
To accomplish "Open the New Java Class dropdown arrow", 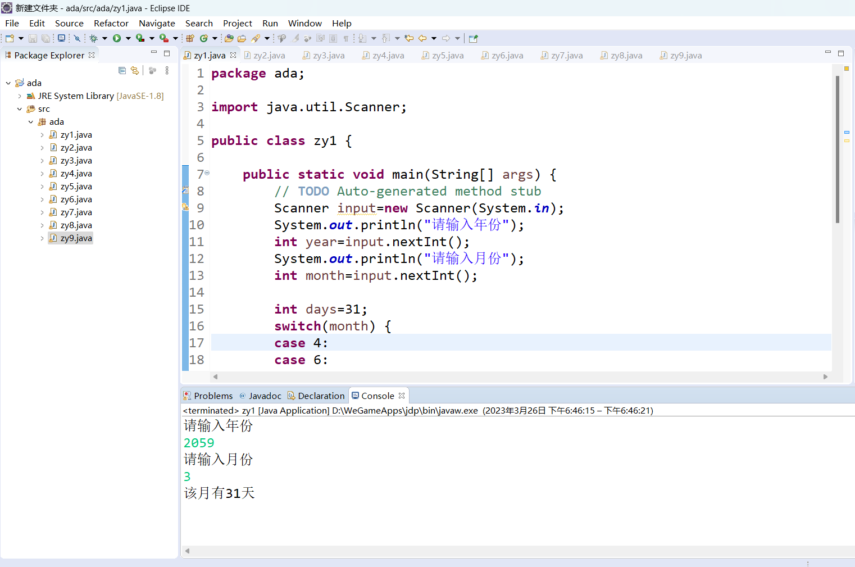I will [x=215, y=38].
